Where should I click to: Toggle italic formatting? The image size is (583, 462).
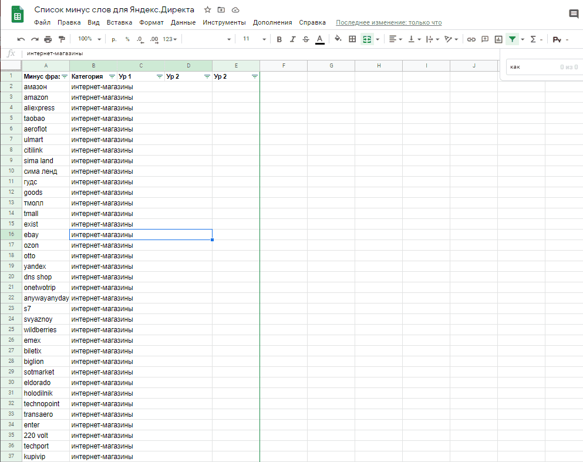292,39
